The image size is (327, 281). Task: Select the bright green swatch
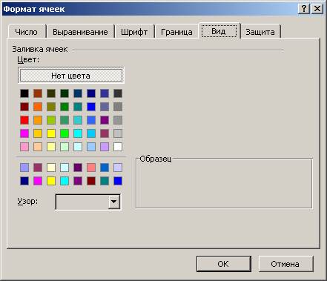[x=65, y=133]
